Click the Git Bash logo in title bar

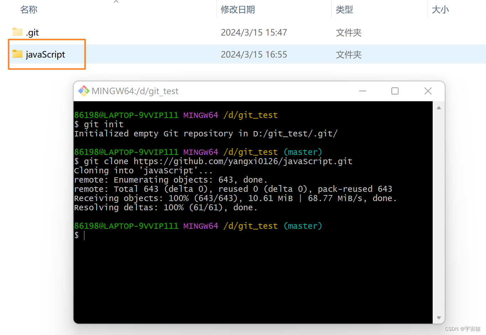[84, 91]
